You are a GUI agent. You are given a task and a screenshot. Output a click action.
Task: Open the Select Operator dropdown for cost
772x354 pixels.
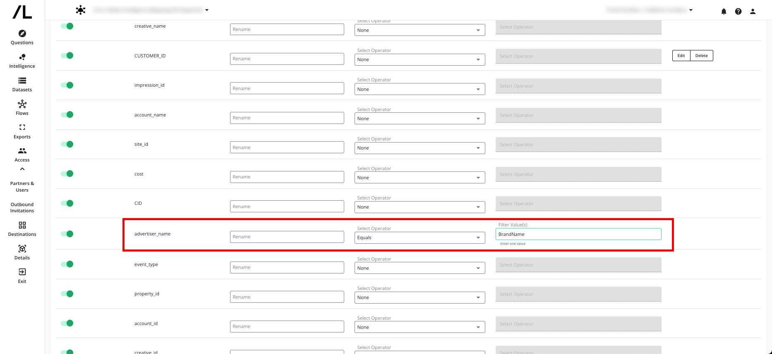tap(419, 177)
